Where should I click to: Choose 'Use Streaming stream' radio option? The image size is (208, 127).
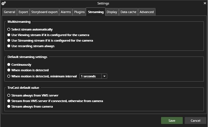9,40
